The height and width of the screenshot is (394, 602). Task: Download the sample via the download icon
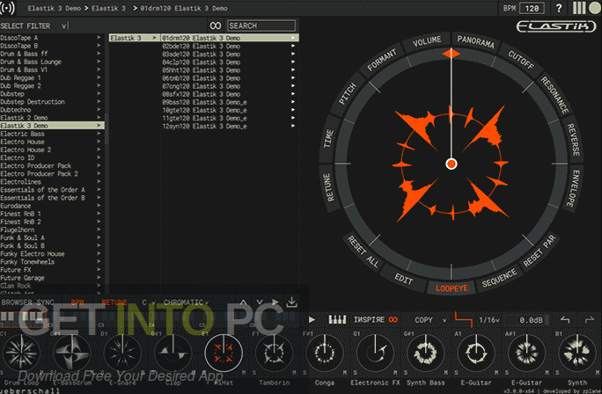point(292,303)
